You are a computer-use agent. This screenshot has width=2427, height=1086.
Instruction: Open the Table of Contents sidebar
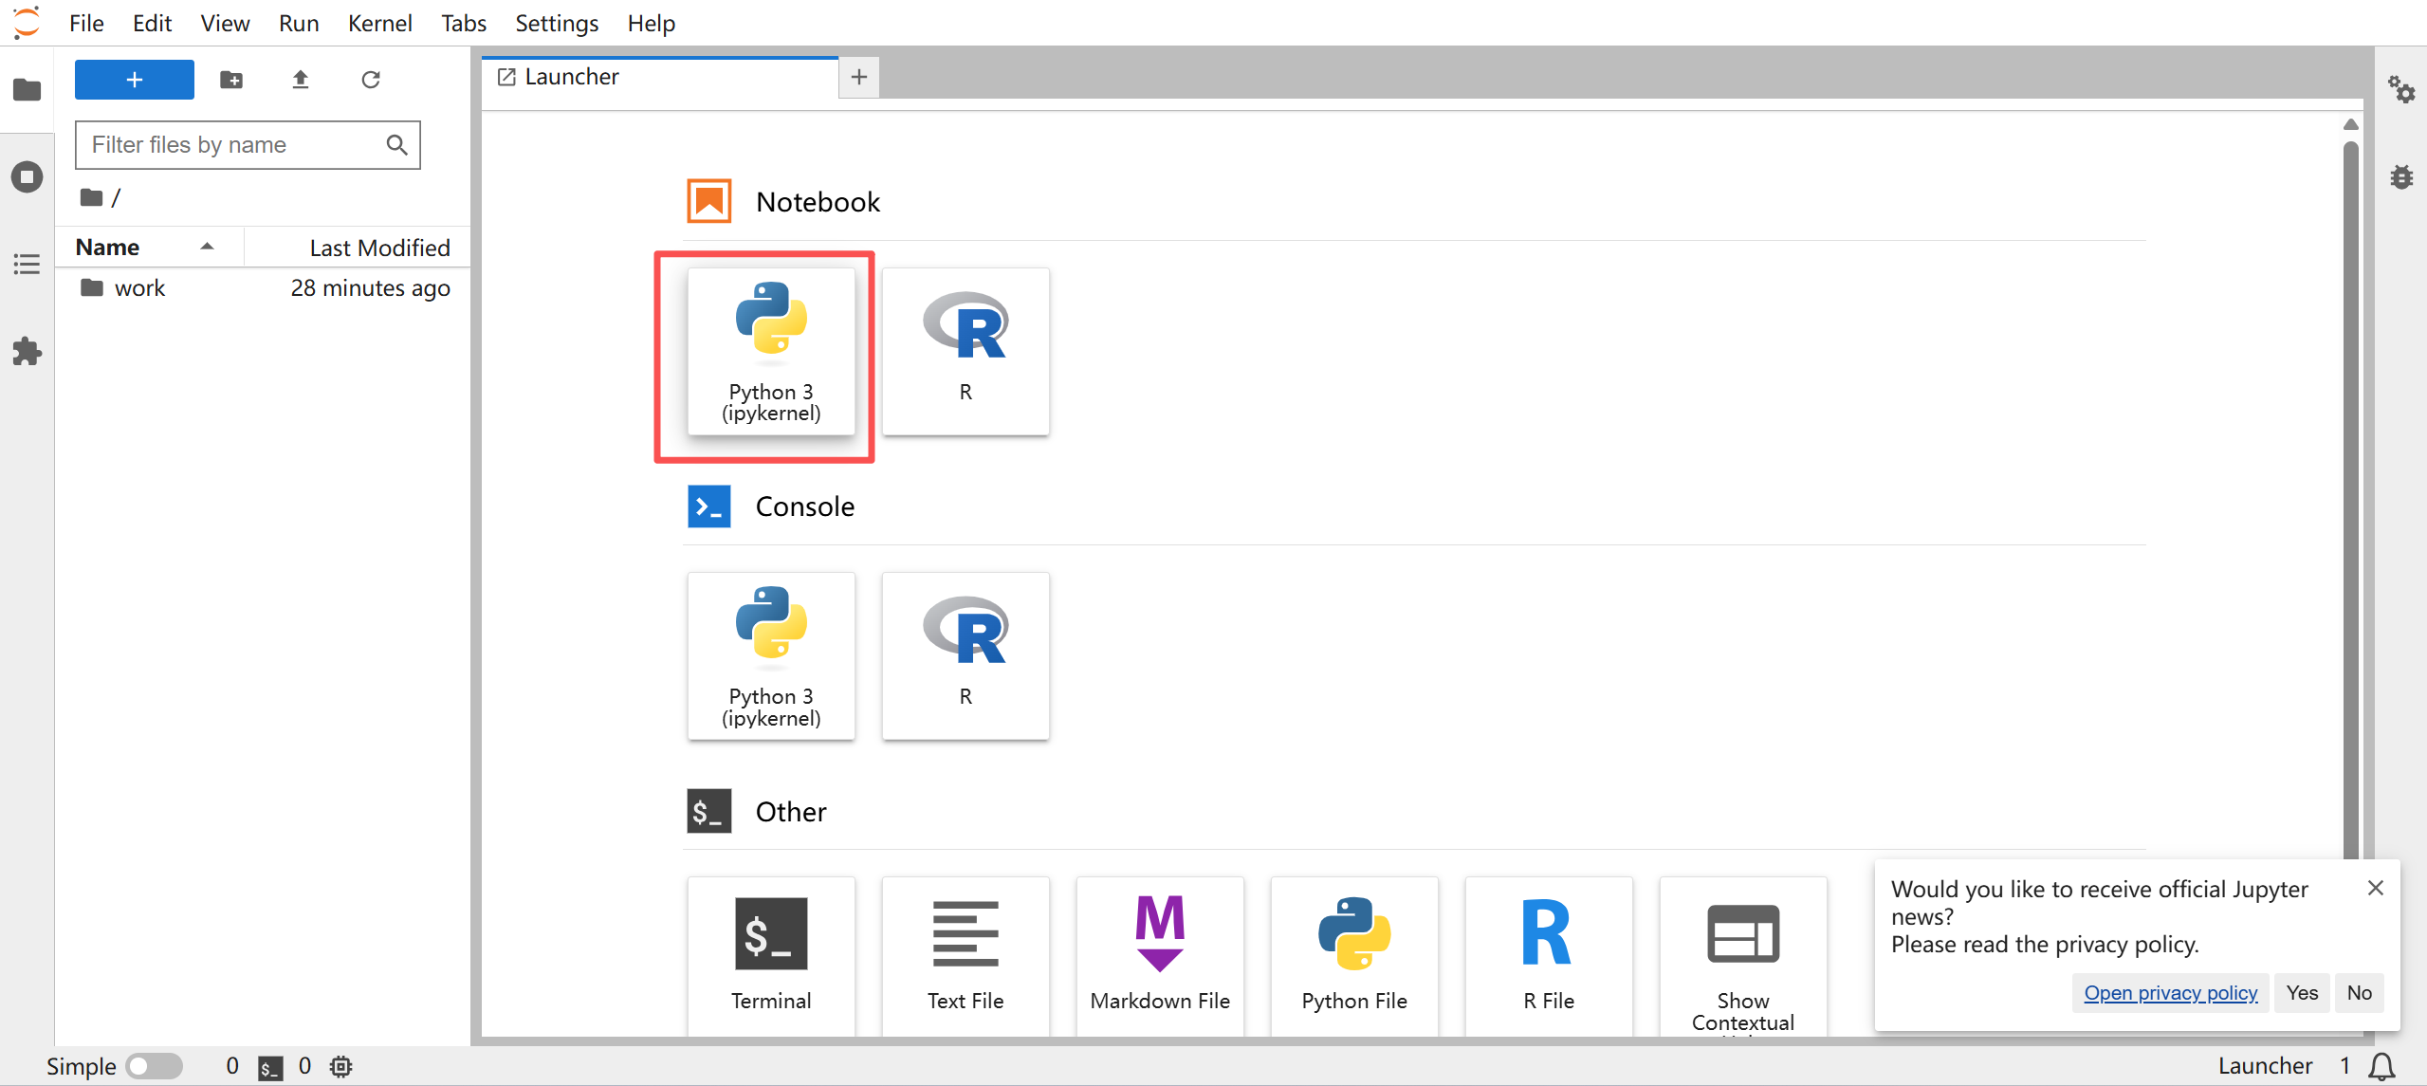pos(27,264)
